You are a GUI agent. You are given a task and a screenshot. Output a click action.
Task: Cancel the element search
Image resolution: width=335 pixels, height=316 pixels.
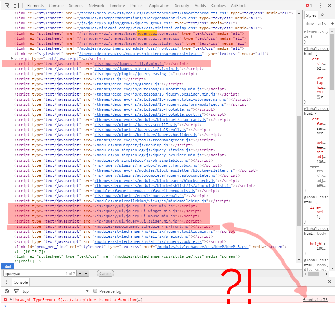tap(105, 273)
